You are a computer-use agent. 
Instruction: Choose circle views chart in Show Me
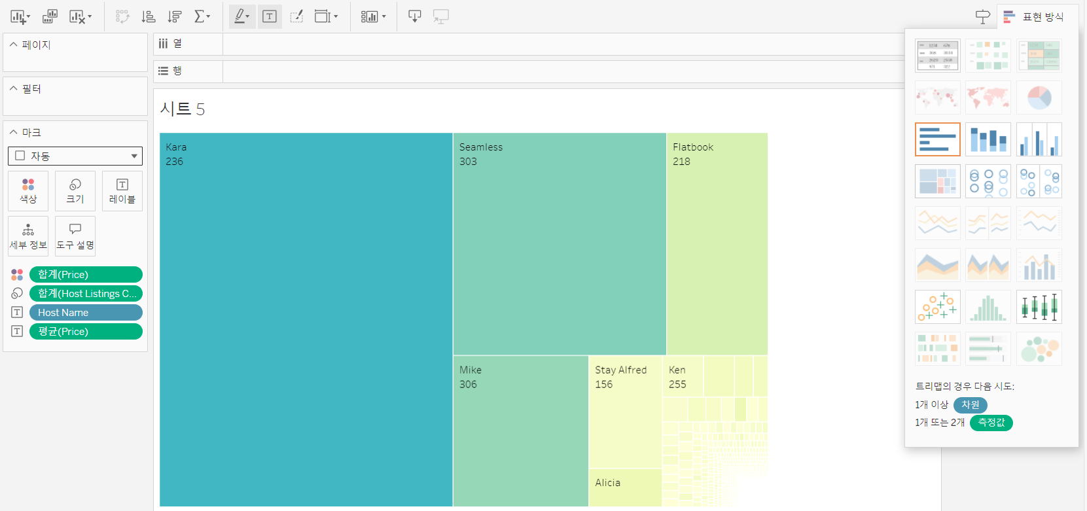988,181
